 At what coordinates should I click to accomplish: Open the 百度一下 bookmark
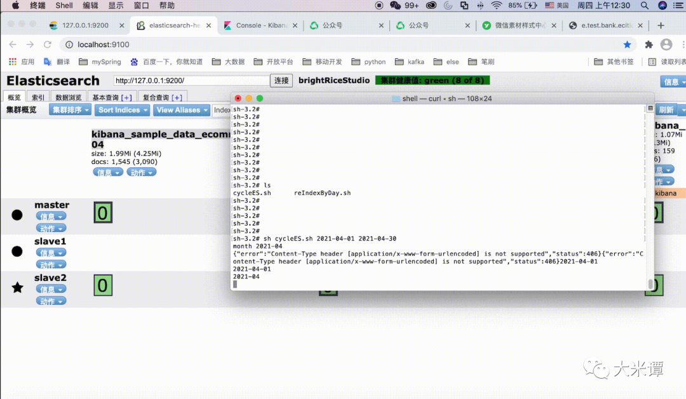[x=166, y=62]
